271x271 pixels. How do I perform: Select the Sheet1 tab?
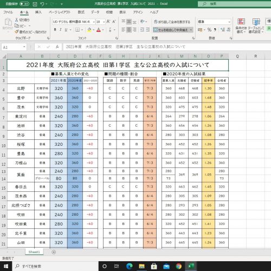point(34,252)
